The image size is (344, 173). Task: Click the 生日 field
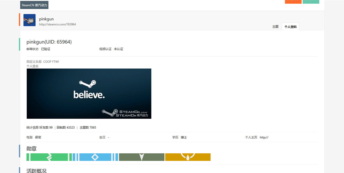coord(104,137)
